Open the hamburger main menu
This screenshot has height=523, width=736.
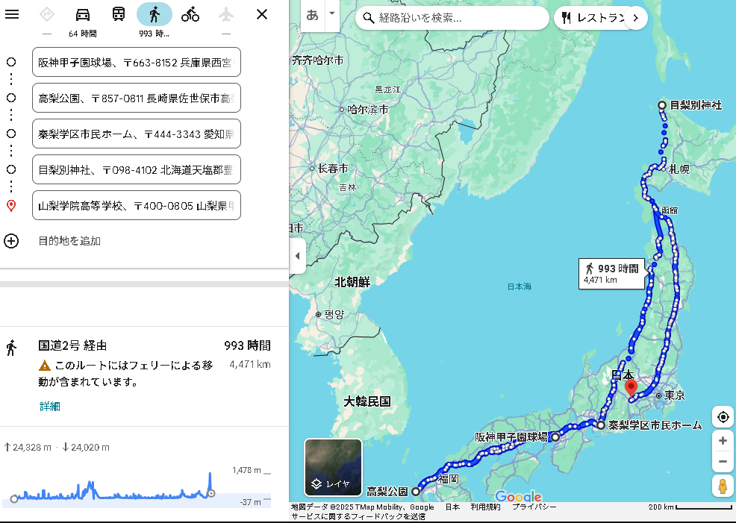coord(12,14)
